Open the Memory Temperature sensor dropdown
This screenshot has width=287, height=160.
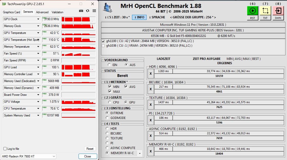pyautogui.click(x=38, y=47)
